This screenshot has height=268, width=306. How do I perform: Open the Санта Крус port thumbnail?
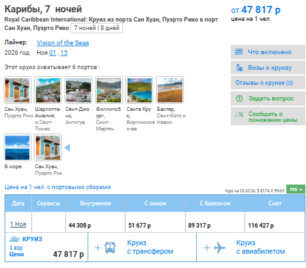(x=139, y=90)
